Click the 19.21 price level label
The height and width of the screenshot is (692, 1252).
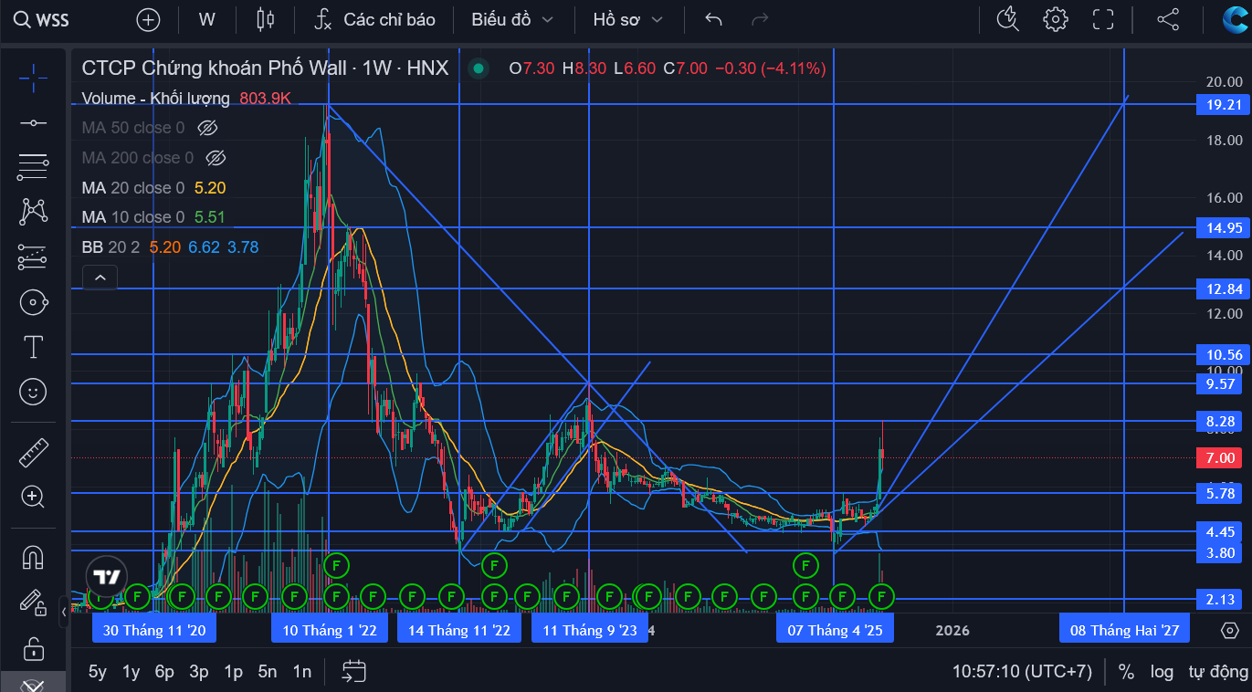1222,105
